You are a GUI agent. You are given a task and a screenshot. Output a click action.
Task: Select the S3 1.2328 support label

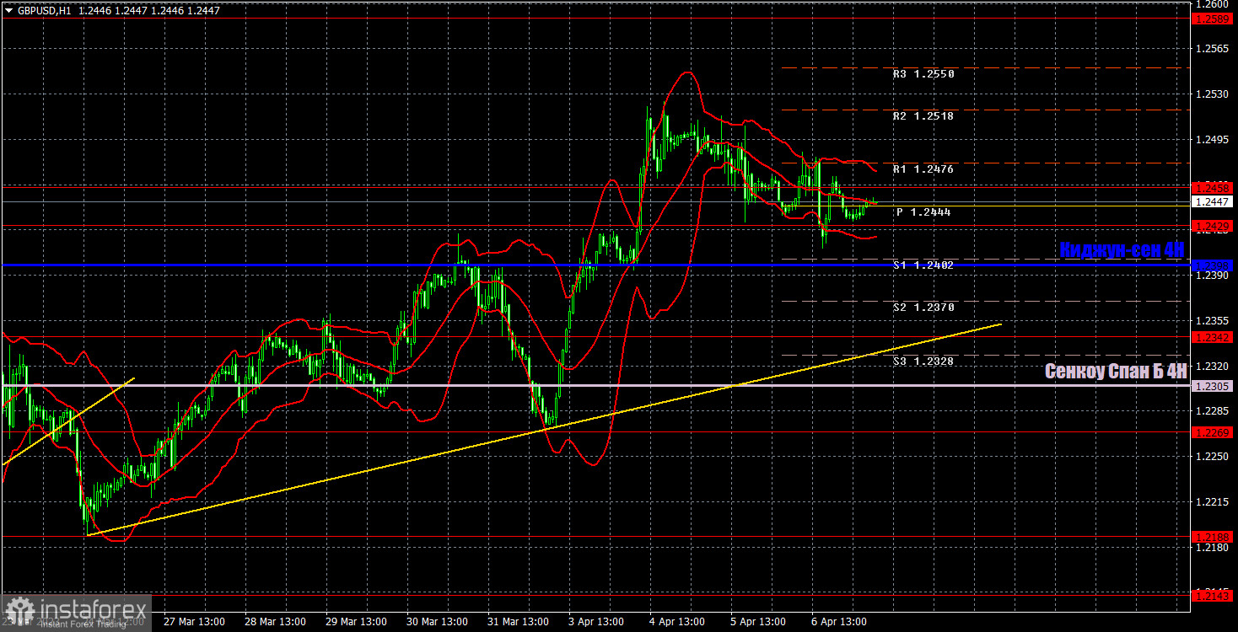[x=923, y=361]
